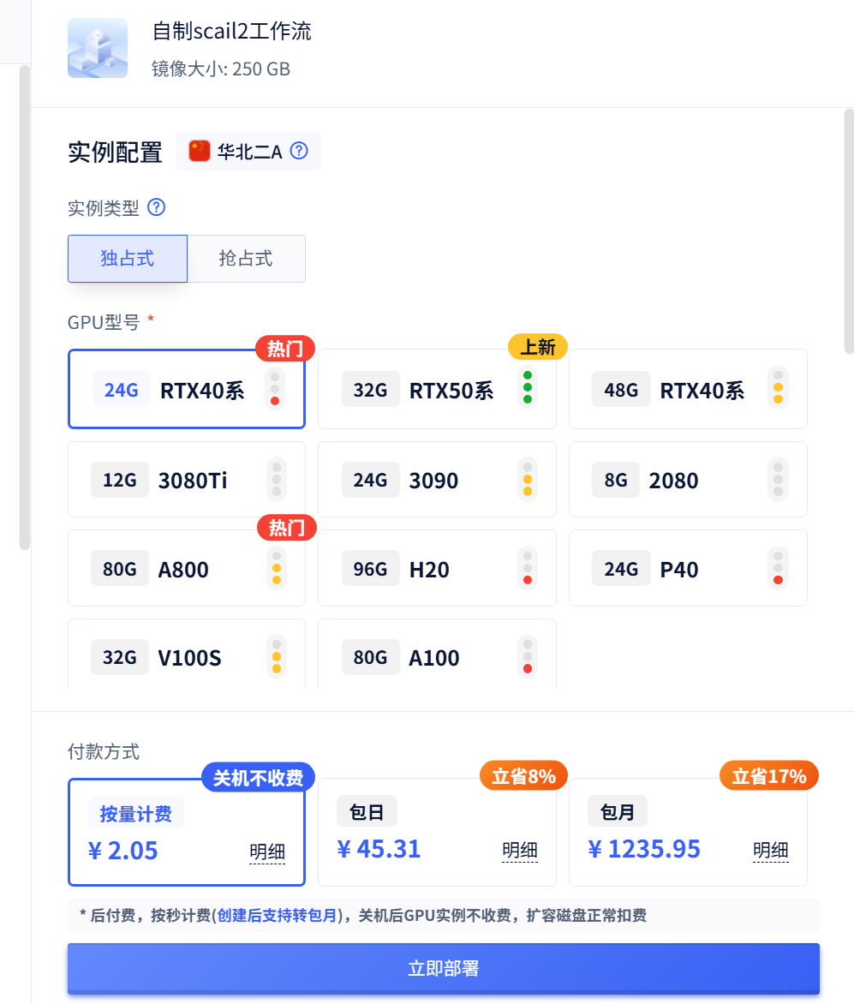Click availability light on 48G RTX40系 card
This screenshot has width=854, height=1004.
pos(778,387)
